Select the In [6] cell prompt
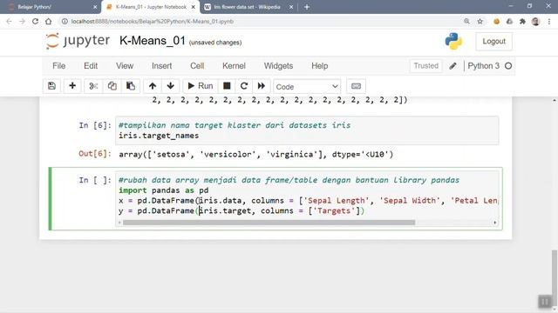Image resolution: width=558 pixels, height=313 pixels. coord(95,125)
